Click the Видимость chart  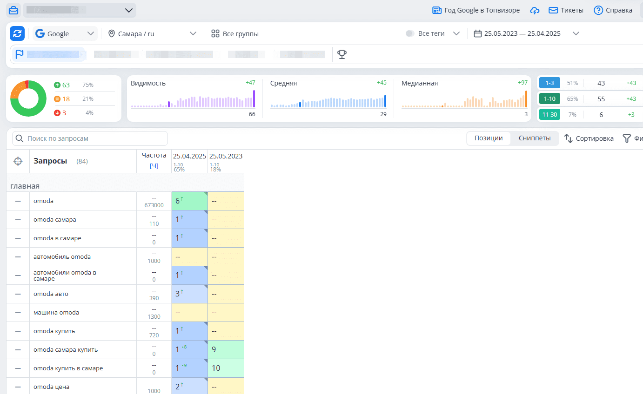(x=193, y=98)
